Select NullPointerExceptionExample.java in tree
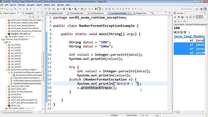 pyautogui.click(x=27, y=81)
